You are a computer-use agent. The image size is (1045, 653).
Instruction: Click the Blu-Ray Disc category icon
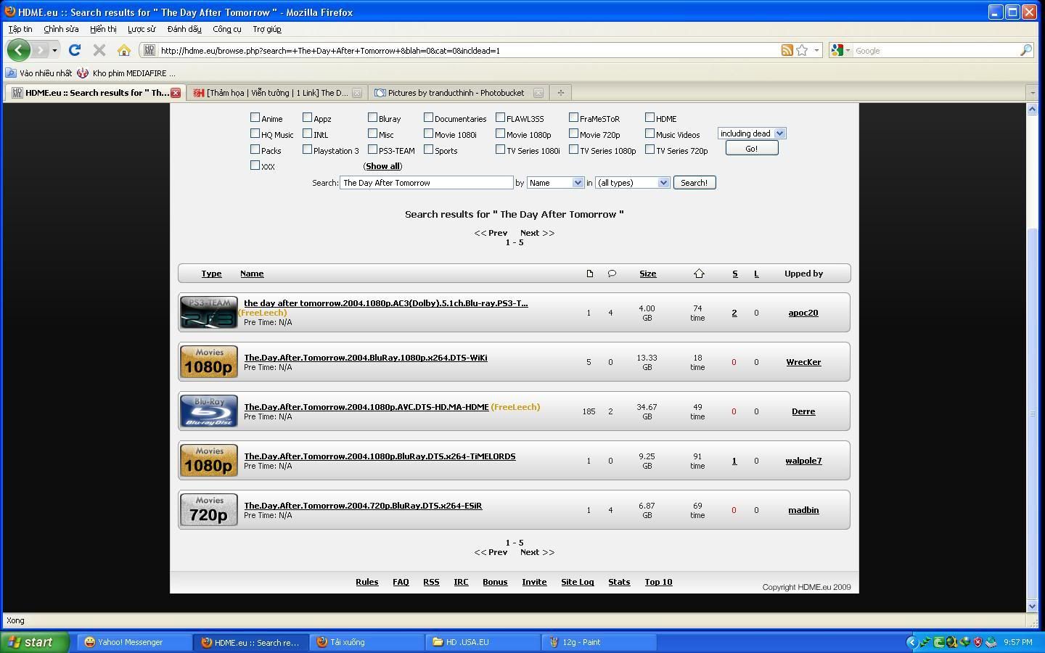coord(209,411)
